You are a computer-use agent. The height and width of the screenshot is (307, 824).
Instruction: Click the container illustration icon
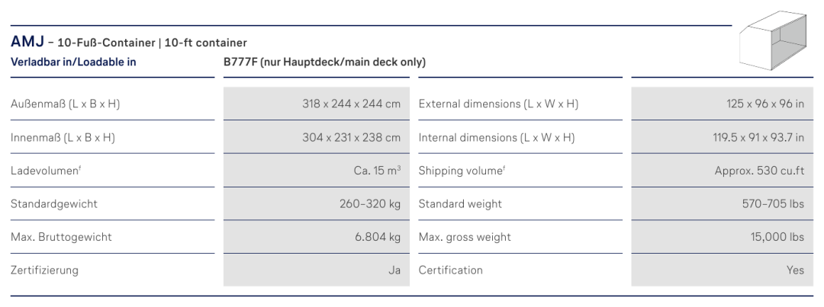[772, 40]
